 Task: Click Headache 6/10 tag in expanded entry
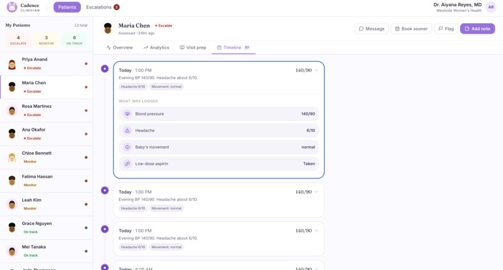[133, 87]
